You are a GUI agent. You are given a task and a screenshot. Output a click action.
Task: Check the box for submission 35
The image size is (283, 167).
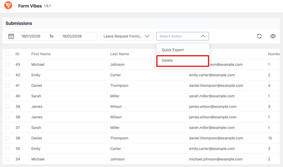click(x=7, y=149)
